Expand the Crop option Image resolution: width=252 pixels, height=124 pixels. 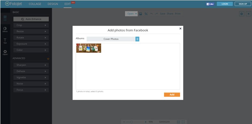pyautogui.click(x=31, y=25)
